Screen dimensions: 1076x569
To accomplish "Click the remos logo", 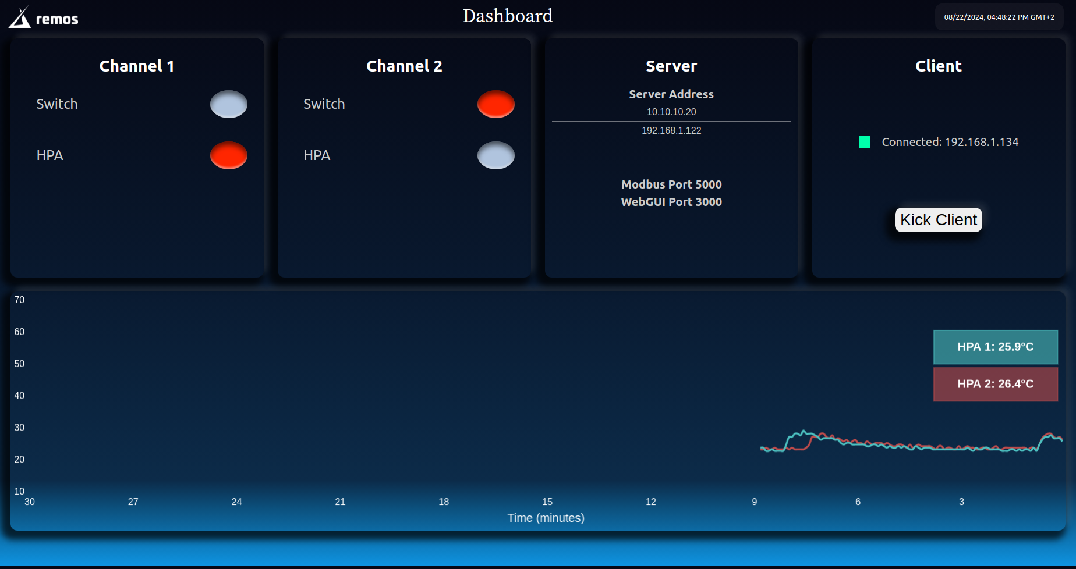I will (43, 17).
